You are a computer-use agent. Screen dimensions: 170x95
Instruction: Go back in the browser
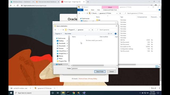click(11, 6)
